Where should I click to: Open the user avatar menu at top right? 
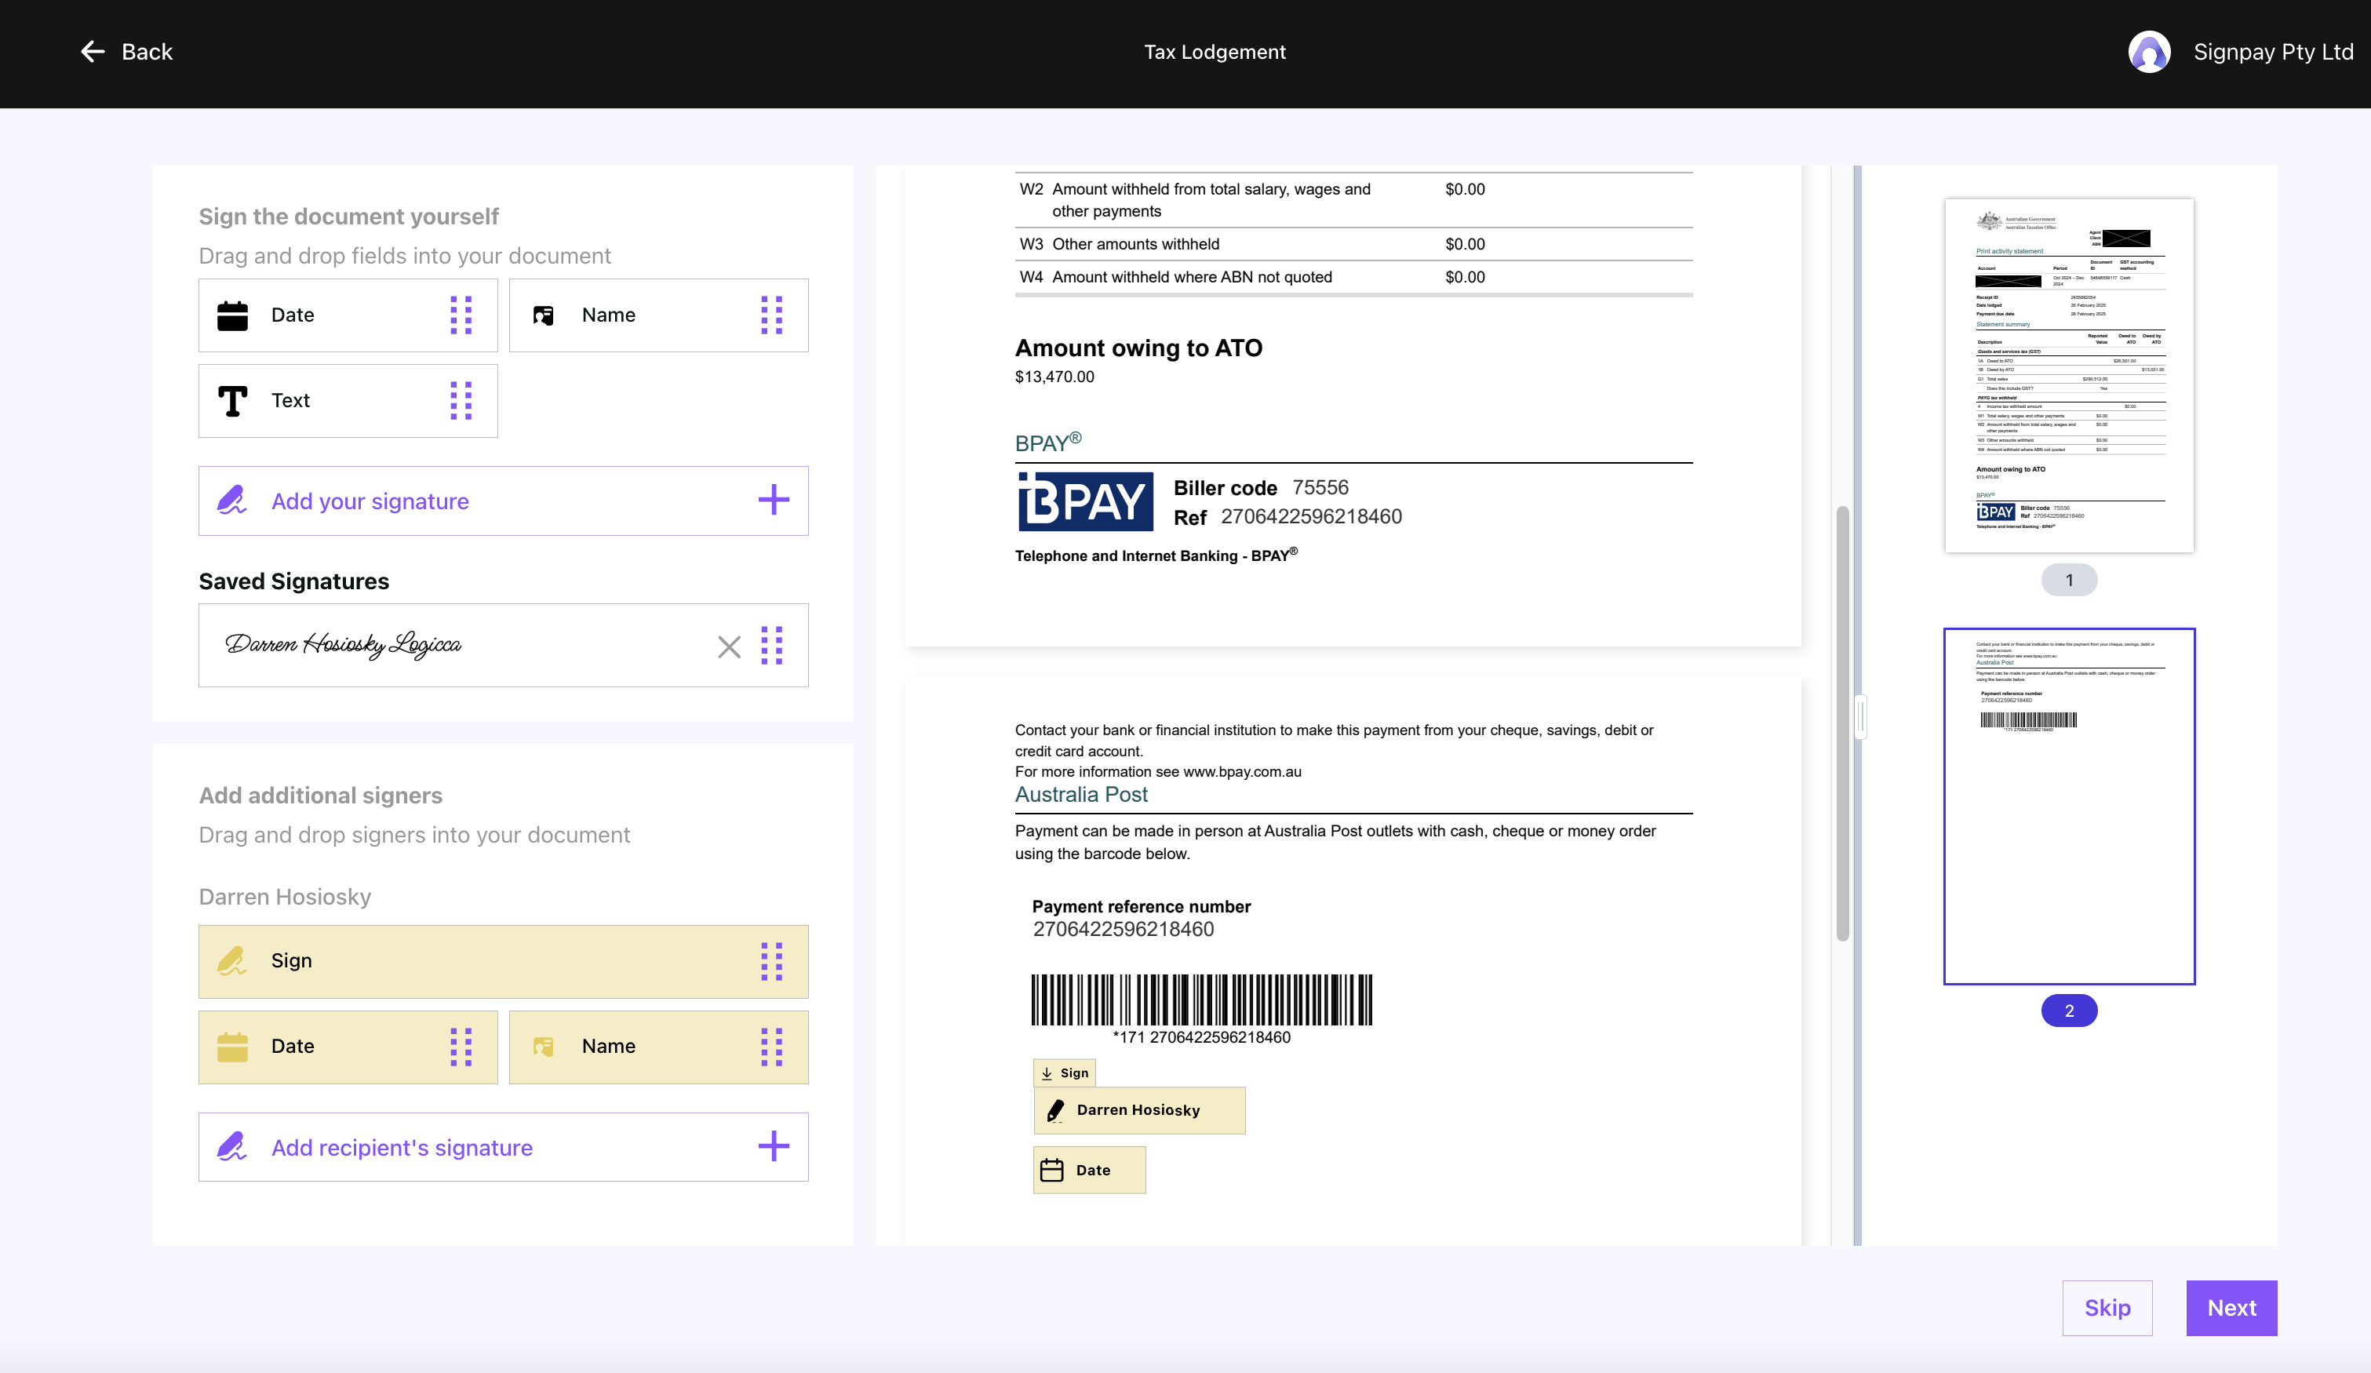click(x=2151, y=52)
